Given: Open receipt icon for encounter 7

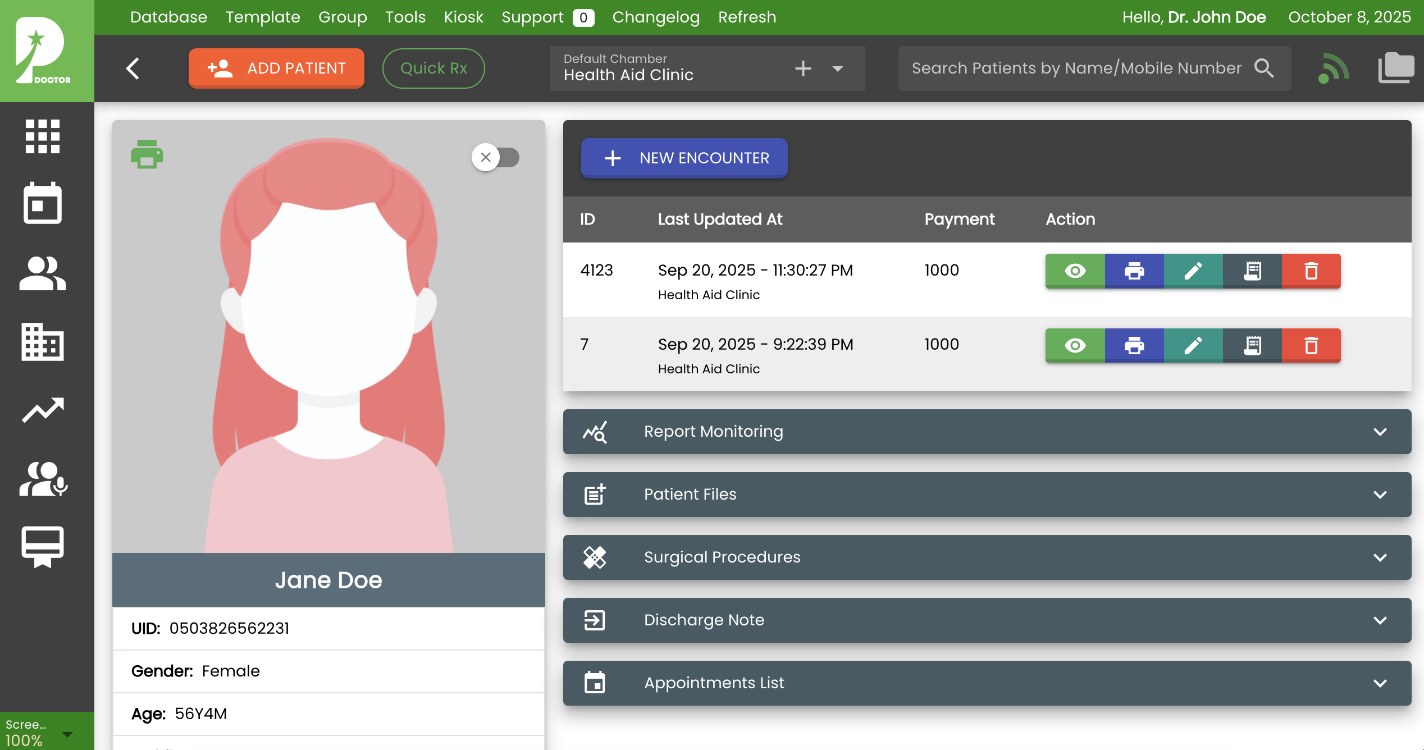Looking at the screenshot, I should click(x=1252, y=345).
